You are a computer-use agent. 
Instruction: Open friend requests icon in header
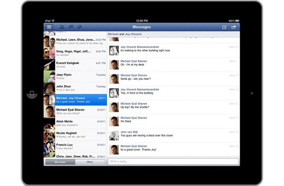pos(62,27)
